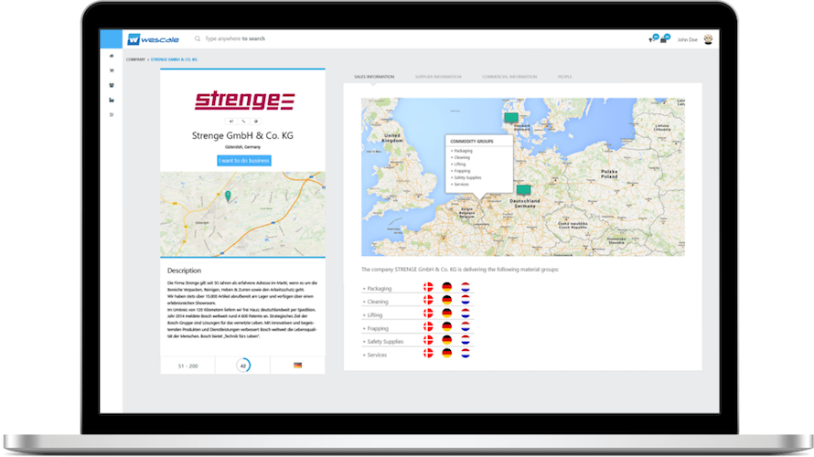Click German flag at company card bottom
Screen dimensions: 814x457
297,366
